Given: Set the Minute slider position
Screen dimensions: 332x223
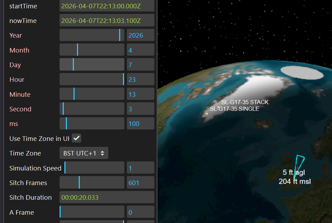Looking at the screenshot, I should (x=92, y=94).
